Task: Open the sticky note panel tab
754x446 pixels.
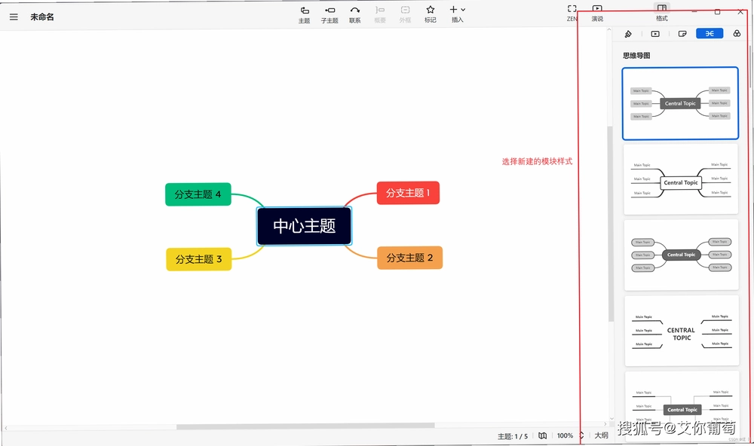Action: pos(682,34)
